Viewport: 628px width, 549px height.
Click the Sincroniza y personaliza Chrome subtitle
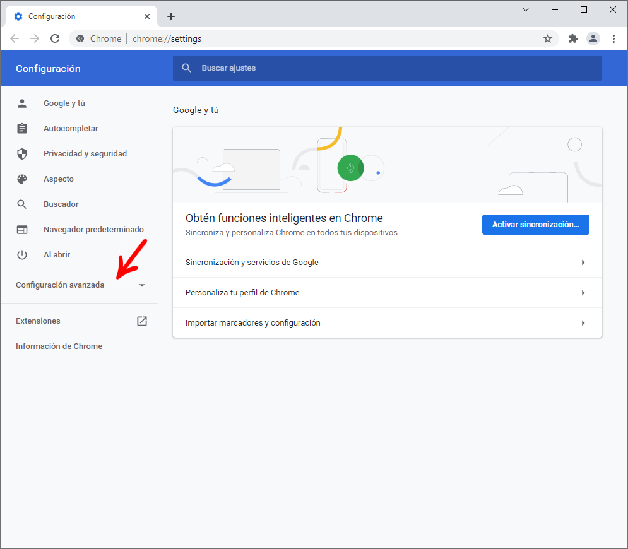pos(292,233)
